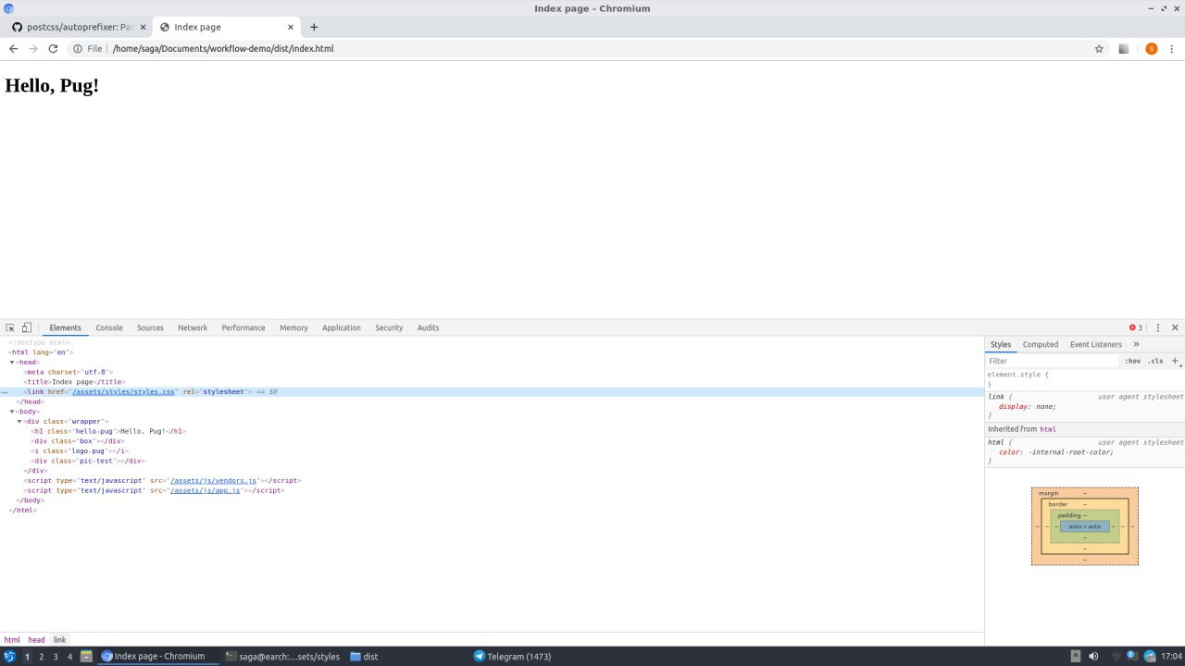This screenshot has height=666, width=1185.
Task: Open the dist folder taskbar item
Action: point(364,656)
